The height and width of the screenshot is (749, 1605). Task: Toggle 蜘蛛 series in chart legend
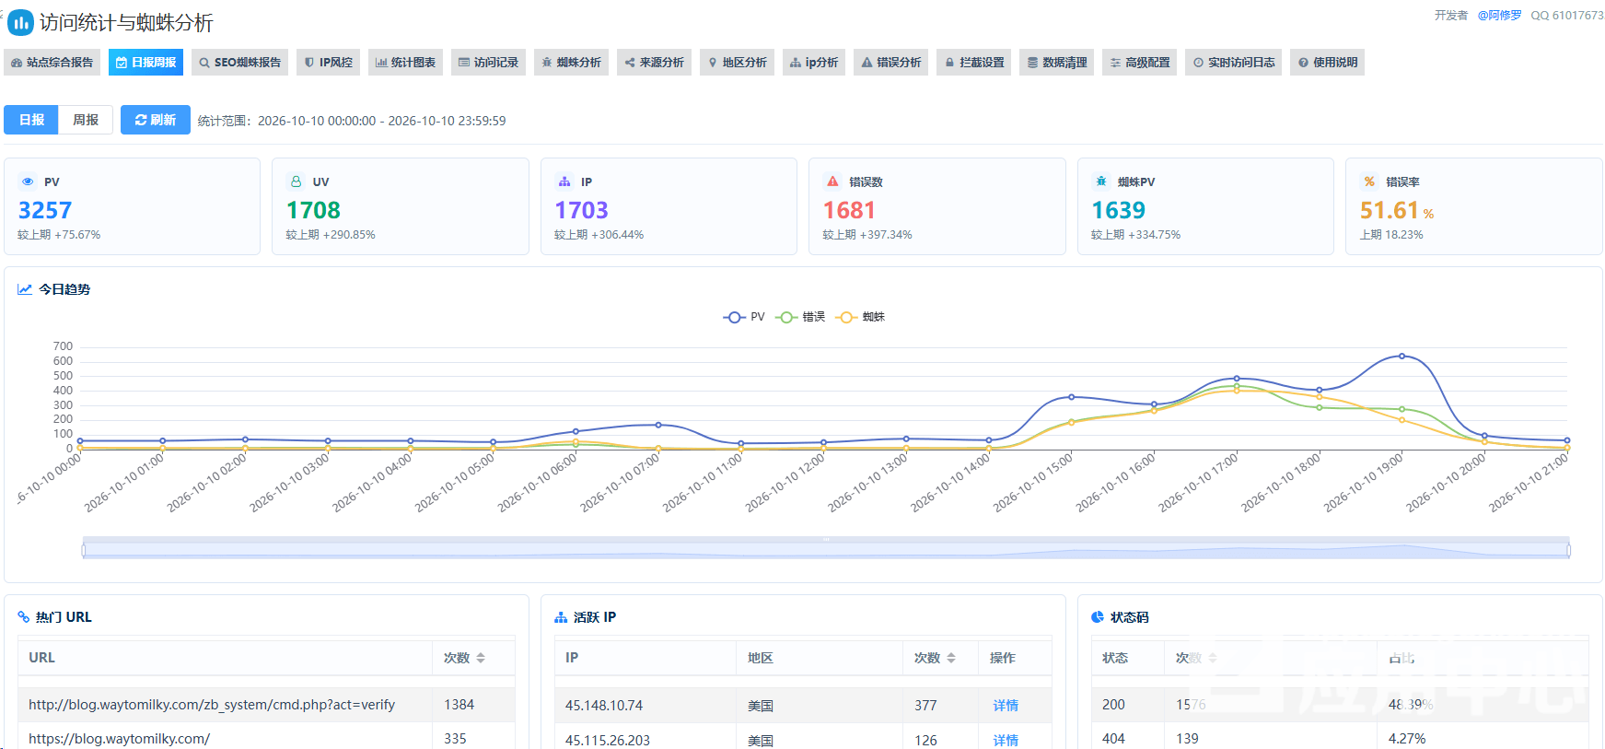pyautogui.click(x=860, y=317)
